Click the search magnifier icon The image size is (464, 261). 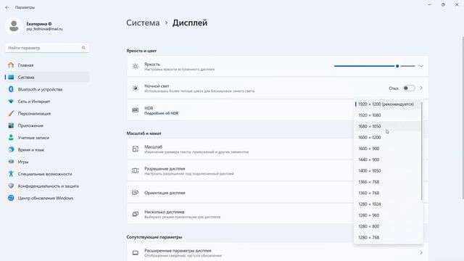[x=83, y=48]
